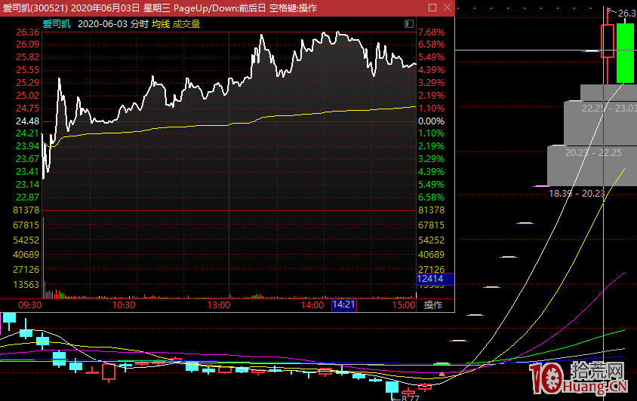Viewport: 637px width, 401px height.
Task: Select the tall green candlestick at top right
Action: [625, 53]
